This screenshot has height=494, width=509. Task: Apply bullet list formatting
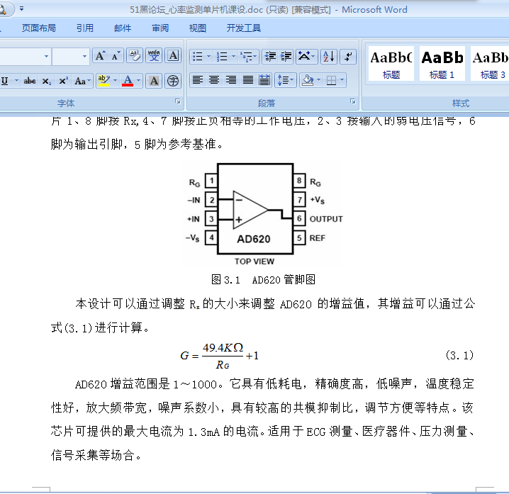click(x=197, y=57)
